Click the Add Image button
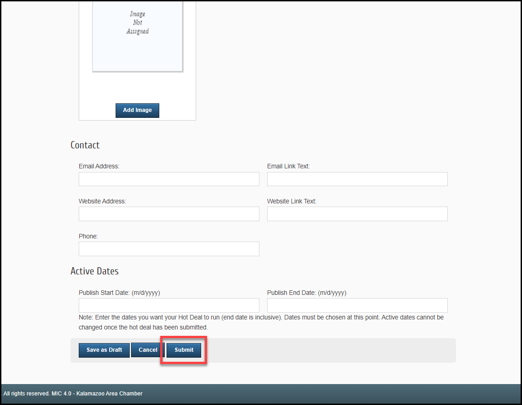The height and width of the screenshot is (405, 522). click(137, 110)
